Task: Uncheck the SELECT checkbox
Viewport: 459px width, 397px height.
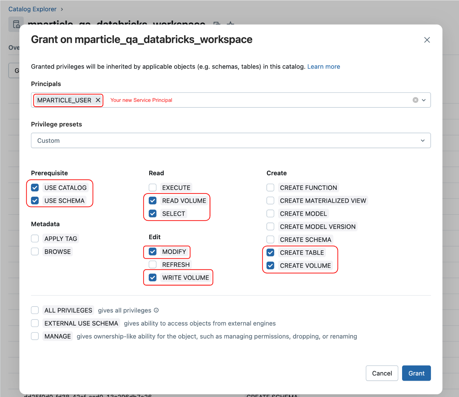Action: pyautogui.click(x=153, y=214)
